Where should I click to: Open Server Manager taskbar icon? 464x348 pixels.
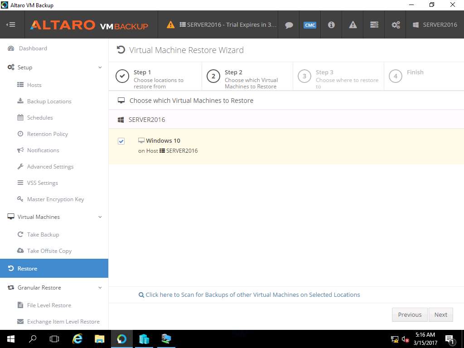point(144,339)
